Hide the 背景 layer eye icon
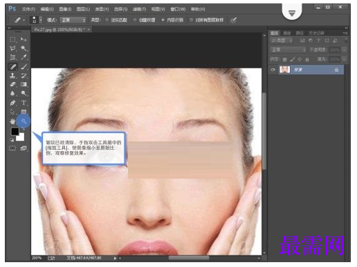Viewport: 357px width, 267px height. click(273, 70)
